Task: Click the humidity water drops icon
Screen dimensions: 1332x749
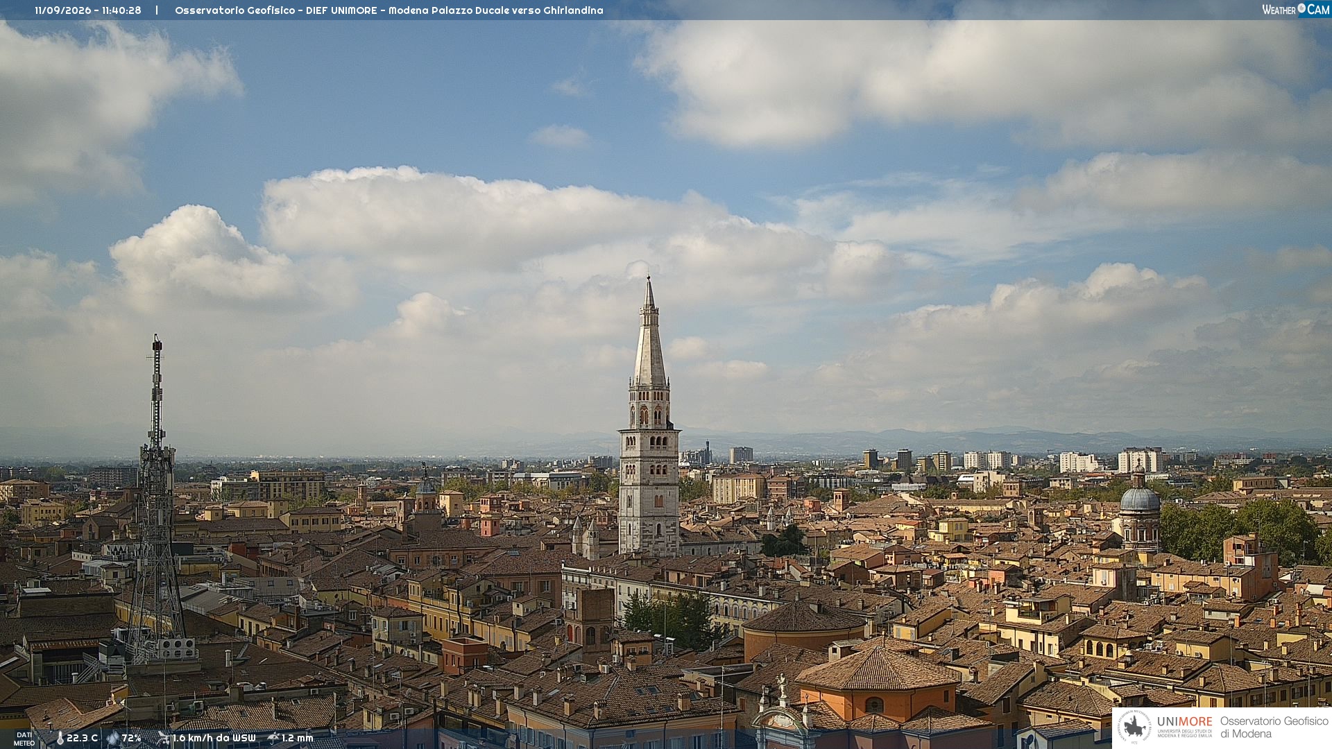Action: pyautogui.click(x=113, y=739)
